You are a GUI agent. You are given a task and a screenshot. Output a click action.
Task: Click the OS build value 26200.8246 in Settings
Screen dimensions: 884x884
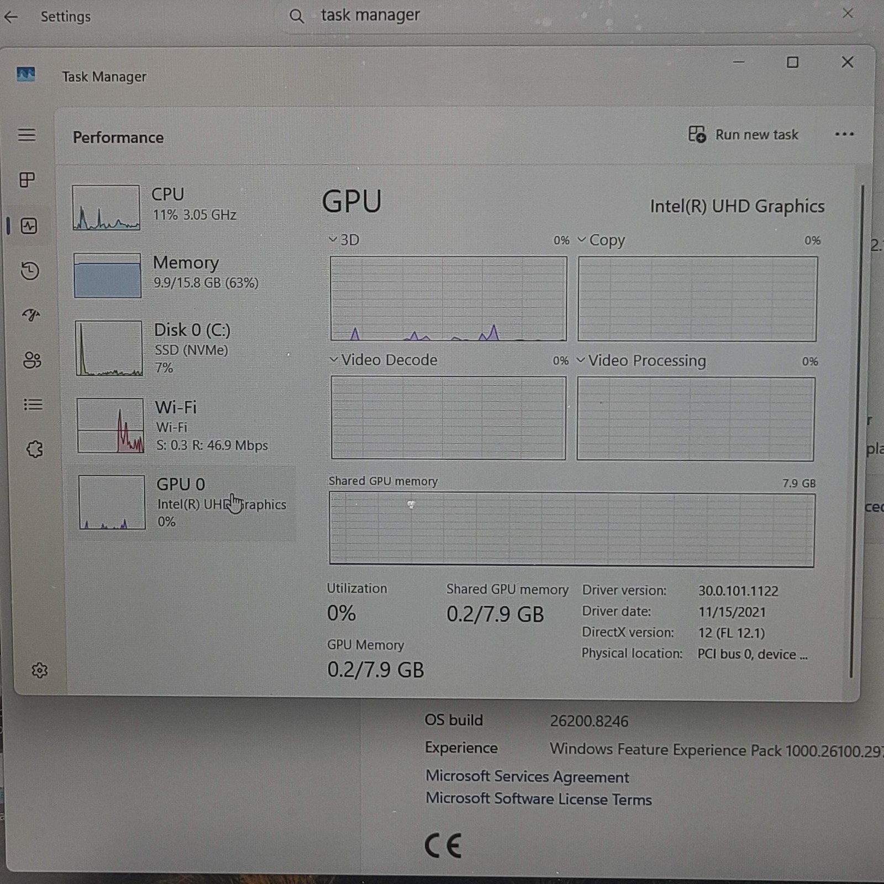tap(589, 721)
